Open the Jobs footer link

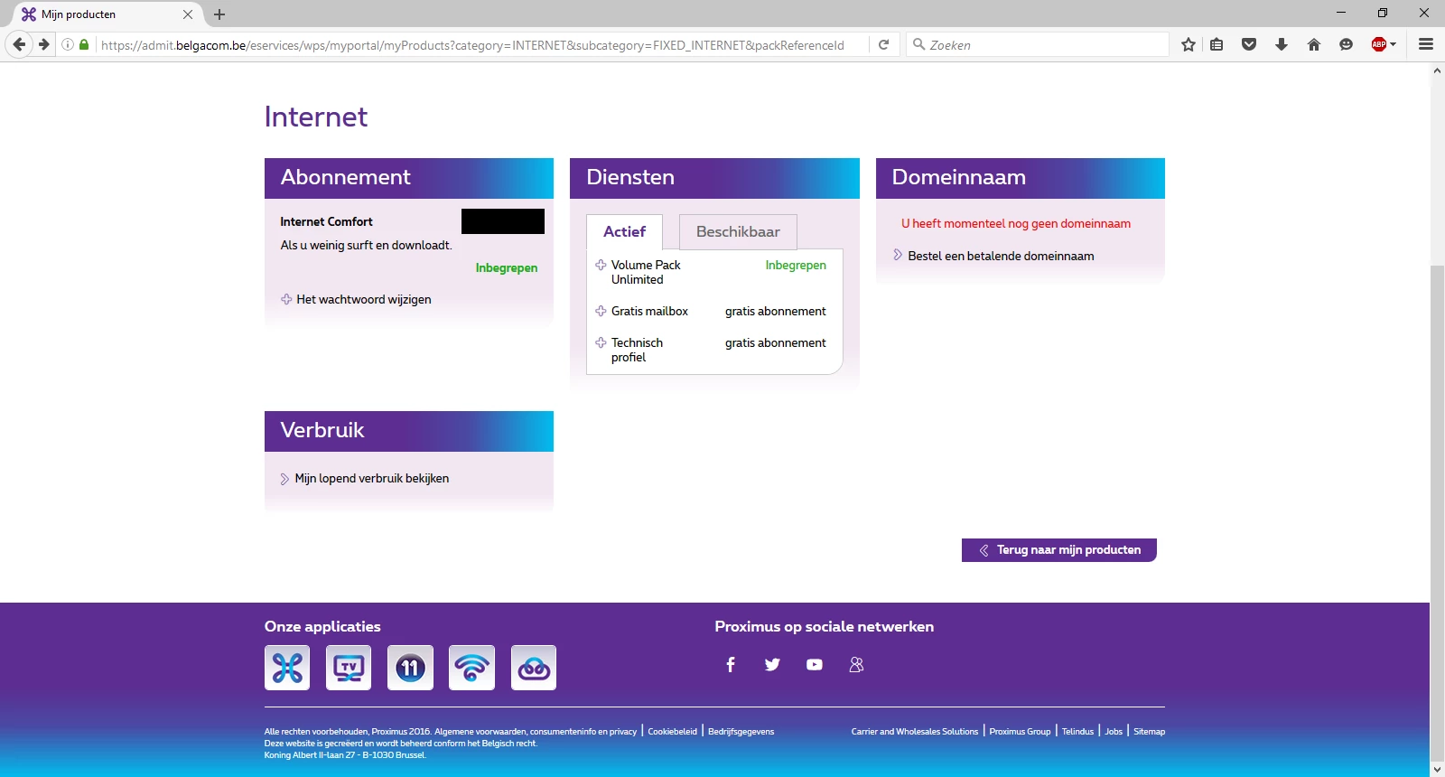click(x=1114, y=732)
